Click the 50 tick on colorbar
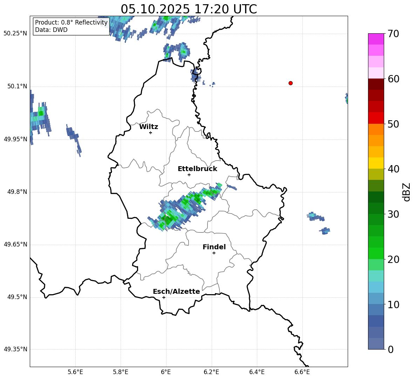This screenshot has width=415, height=379. click(393, 124)
